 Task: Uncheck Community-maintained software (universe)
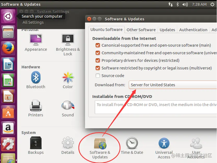(98, 53)
